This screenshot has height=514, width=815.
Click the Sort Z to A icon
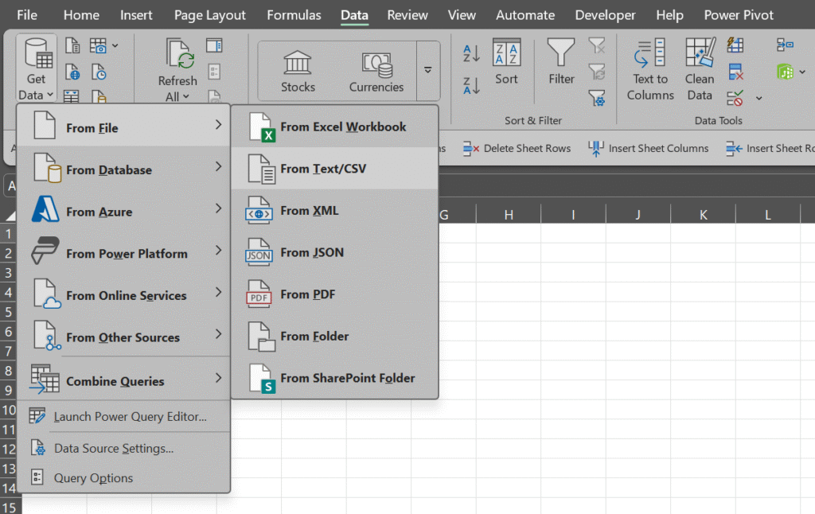click(471, 85)
